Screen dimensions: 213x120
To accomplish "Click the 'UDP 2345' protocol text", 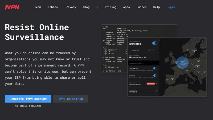I will click(x=133, y=92).
